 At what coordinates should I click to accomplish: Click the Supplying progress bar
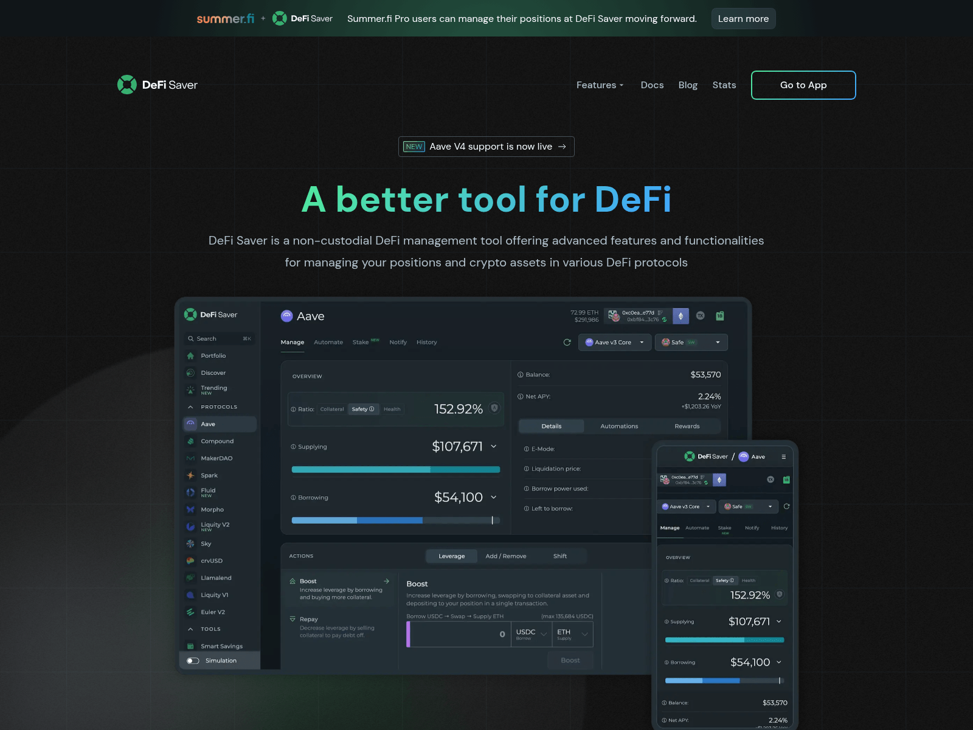(396, 469)
